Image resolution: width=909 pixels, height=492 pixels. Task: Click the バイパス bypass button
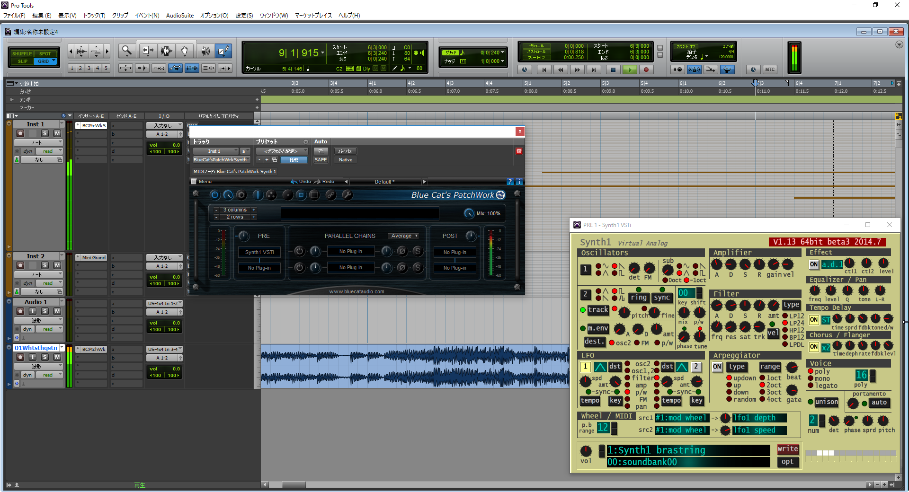point(346,151)
